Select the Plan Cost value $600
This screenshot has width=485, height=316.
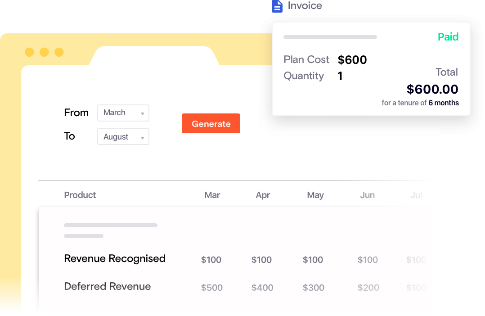[x=352, y=59]
